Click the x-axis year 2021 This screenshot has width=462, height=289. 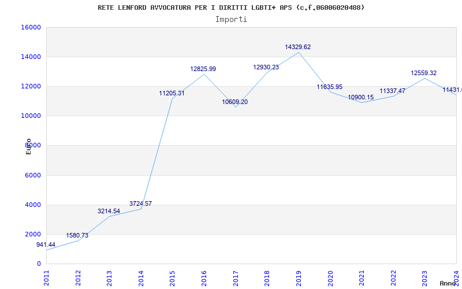[x=362, y=279]
